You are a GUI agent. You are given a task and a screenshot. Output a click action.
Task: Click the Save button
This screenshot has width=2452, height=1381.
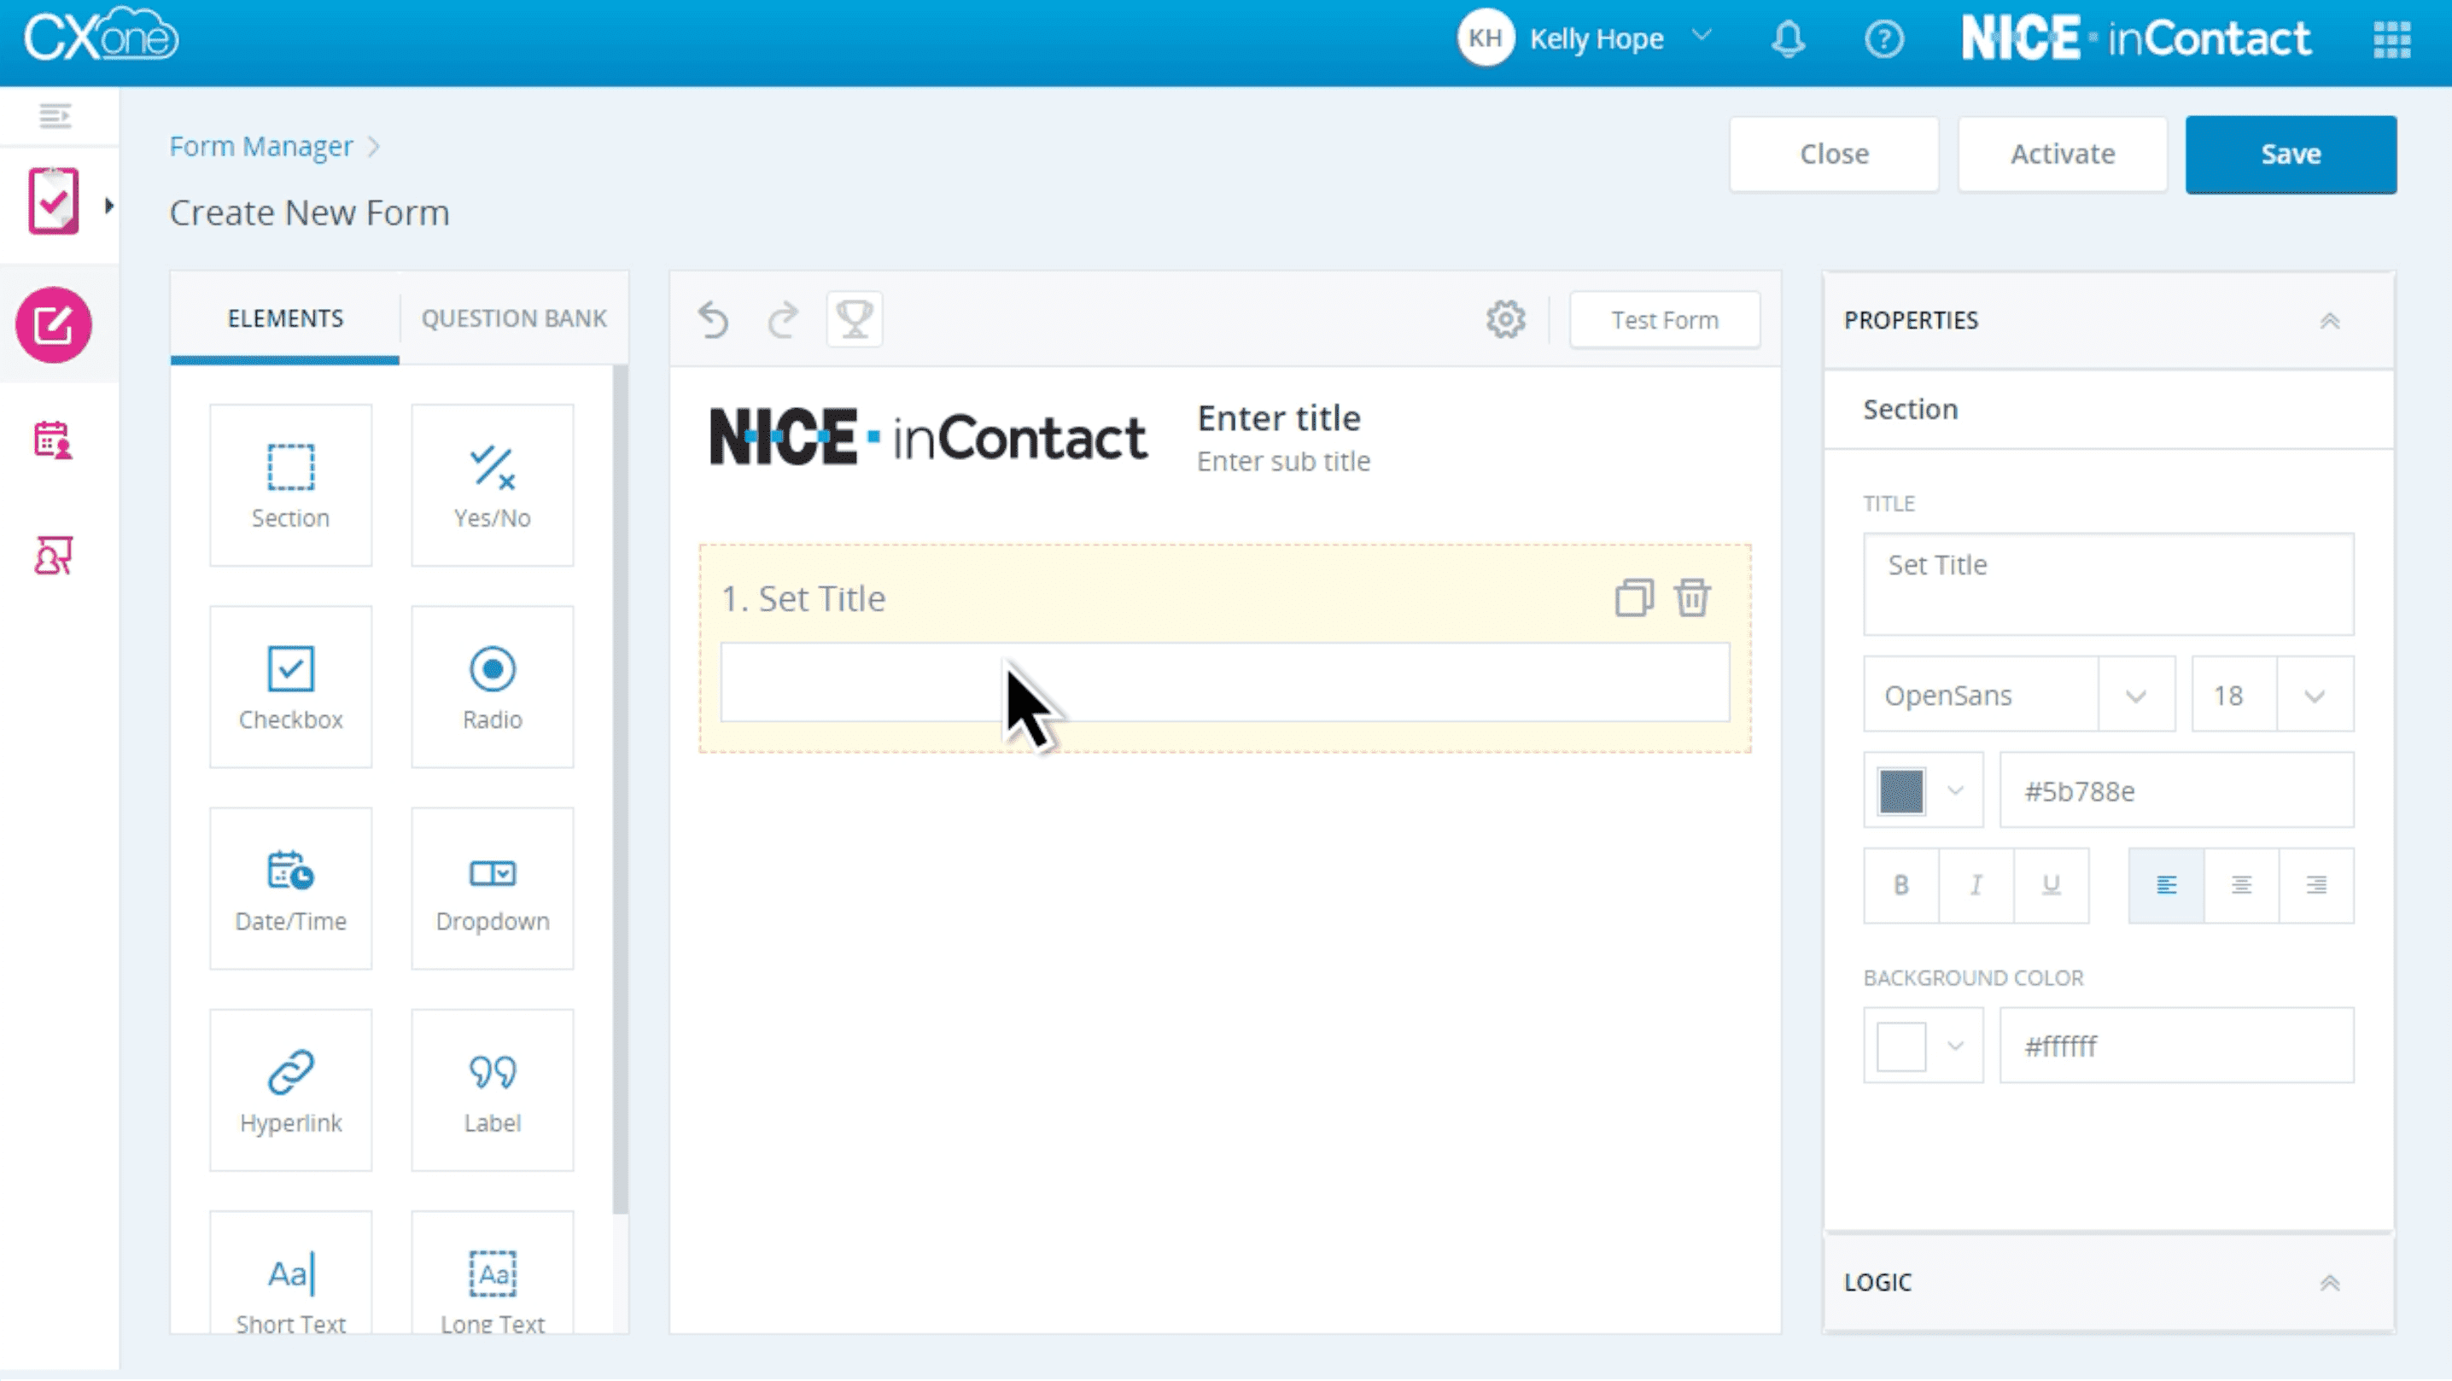pyautogui.click(x=2290, y=154)
